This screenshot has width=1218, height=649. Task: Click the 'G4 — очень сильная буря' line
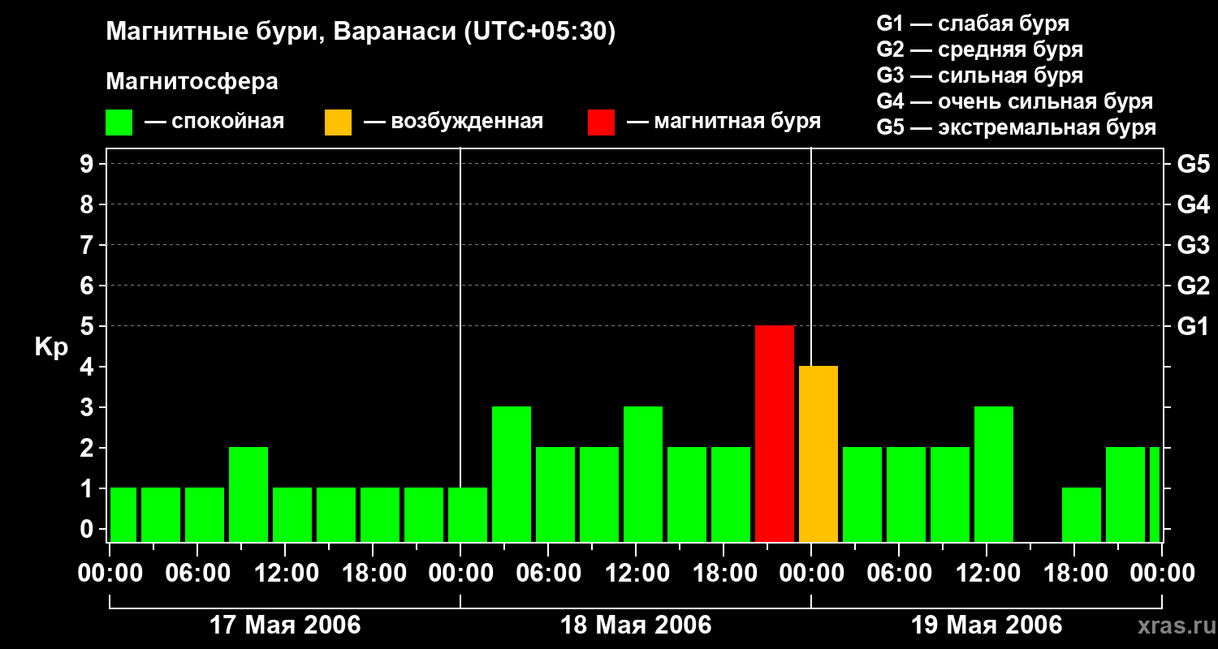(1015, 101)
